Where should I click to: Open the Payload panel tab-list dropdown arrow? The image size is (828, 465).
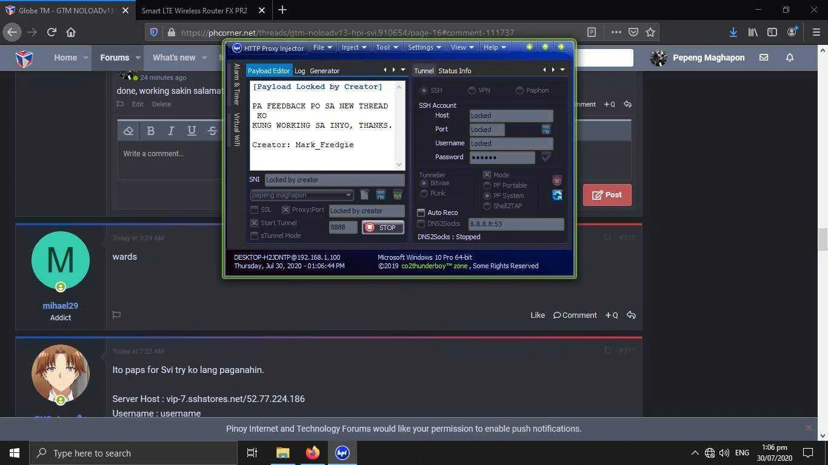(x=402, y=70)
